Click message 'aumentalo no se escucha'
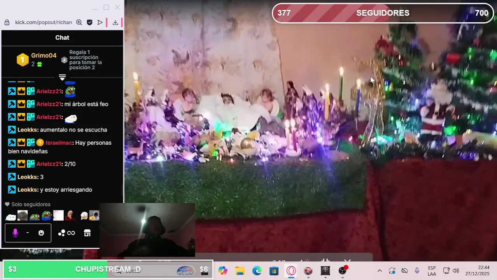 [73, 130]
